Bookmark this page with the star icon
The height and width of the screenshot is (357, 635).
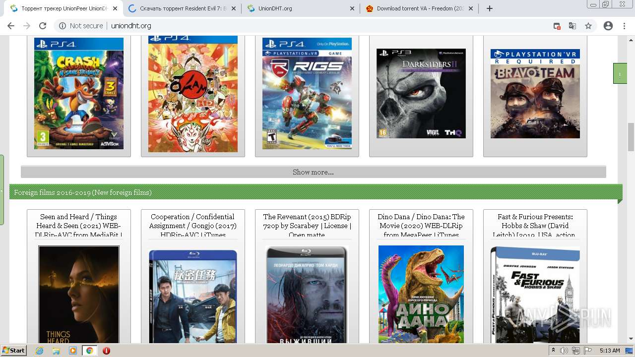588,26
